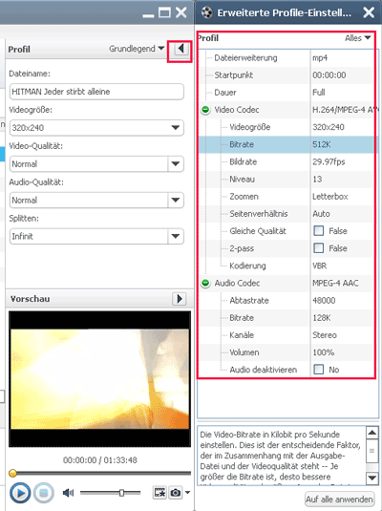The image size is (382, 511).
Task: Click the Play button in preview
Action: [20, 493]
